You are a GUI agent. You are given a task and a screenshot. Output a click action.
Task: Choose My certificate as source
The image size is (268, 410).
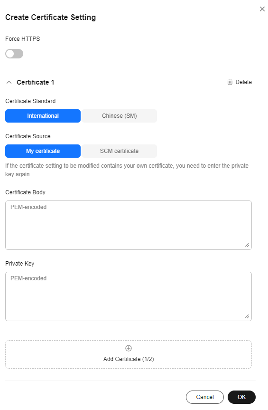[43, 151]
